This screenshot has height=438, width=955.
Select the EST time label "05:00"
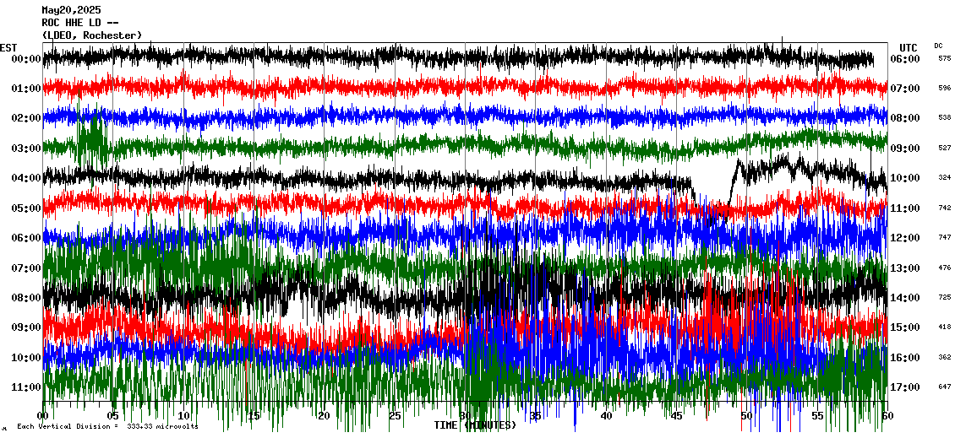[26, 208]
